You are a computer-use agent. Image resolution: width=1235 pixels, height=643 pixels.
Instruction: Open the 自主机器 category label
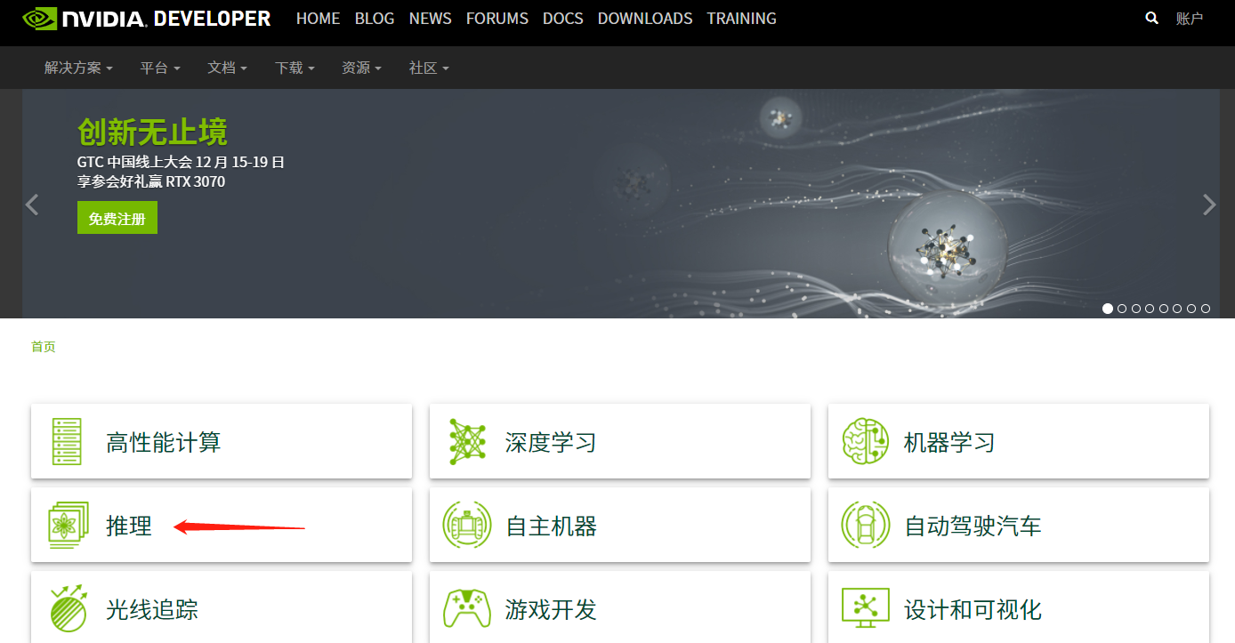click(551, 526)
